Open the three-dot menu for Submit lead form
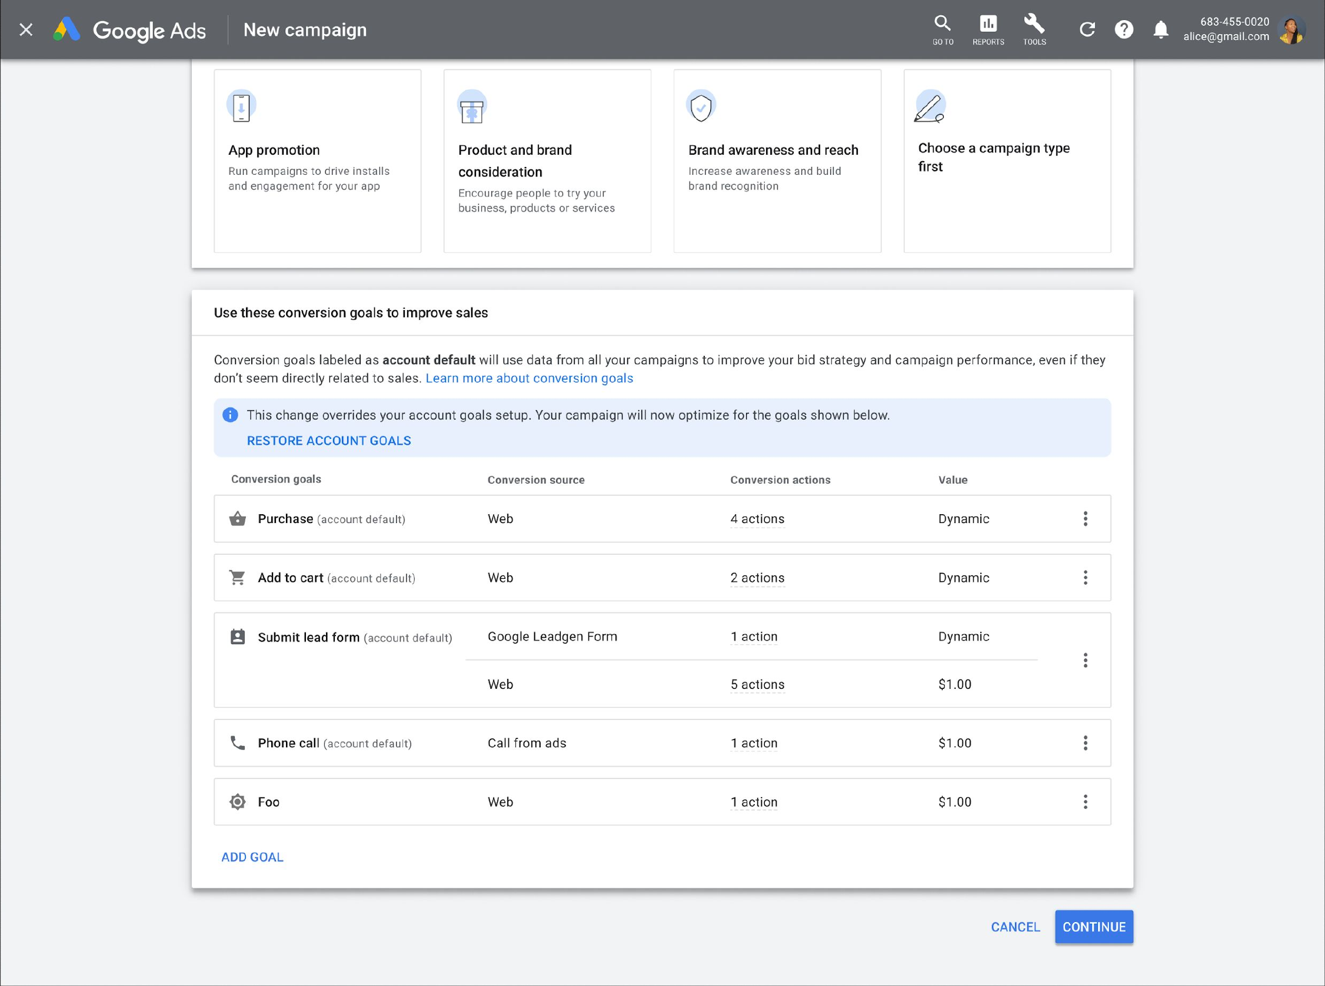Viewport: 1325px width, 986px height. point(1086,660)
